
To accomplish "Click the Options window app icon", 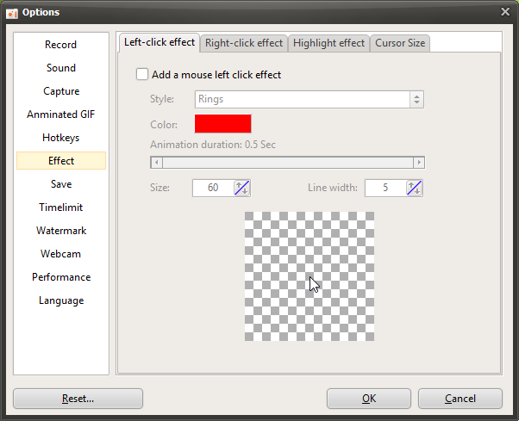I will point(12,11).
